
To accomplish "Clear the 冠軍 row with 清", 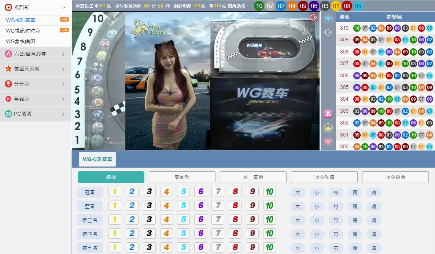I will 374,193.
